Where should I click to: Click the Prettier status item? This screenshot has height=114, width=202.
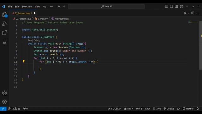[x=188, y=109]
